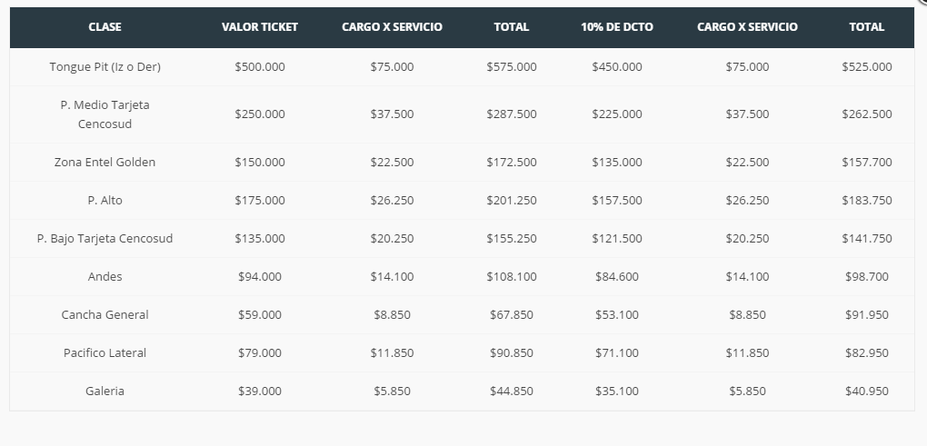Image resolution: width=927 pixels, height=446 pixels.
Task: Click the 10% DE DCTO header
Action: point(616,27)
